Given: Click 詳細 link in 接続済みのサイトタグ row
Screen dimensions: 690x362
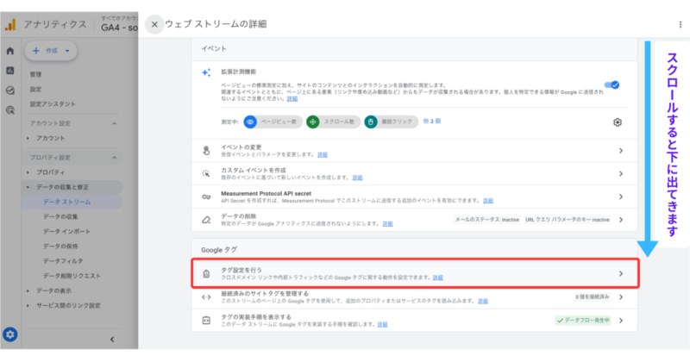Looking at the screenshot, I should point(483,302).
